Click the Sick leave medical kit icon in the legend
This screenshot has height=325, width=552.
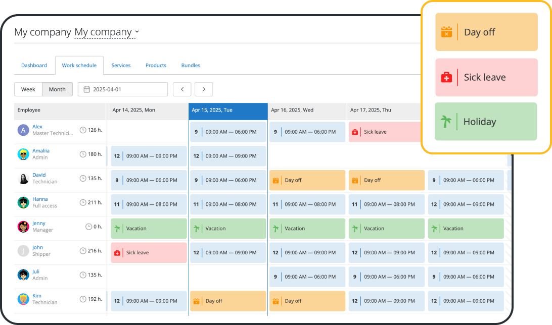(x=445, y=77)
